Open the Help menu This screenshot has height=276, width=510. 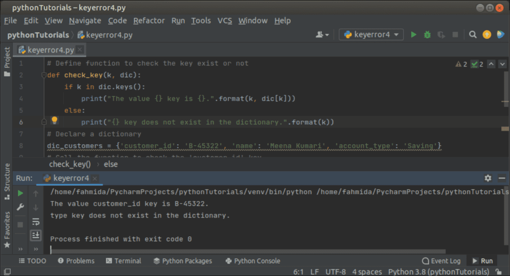click(x=283, y=21)
